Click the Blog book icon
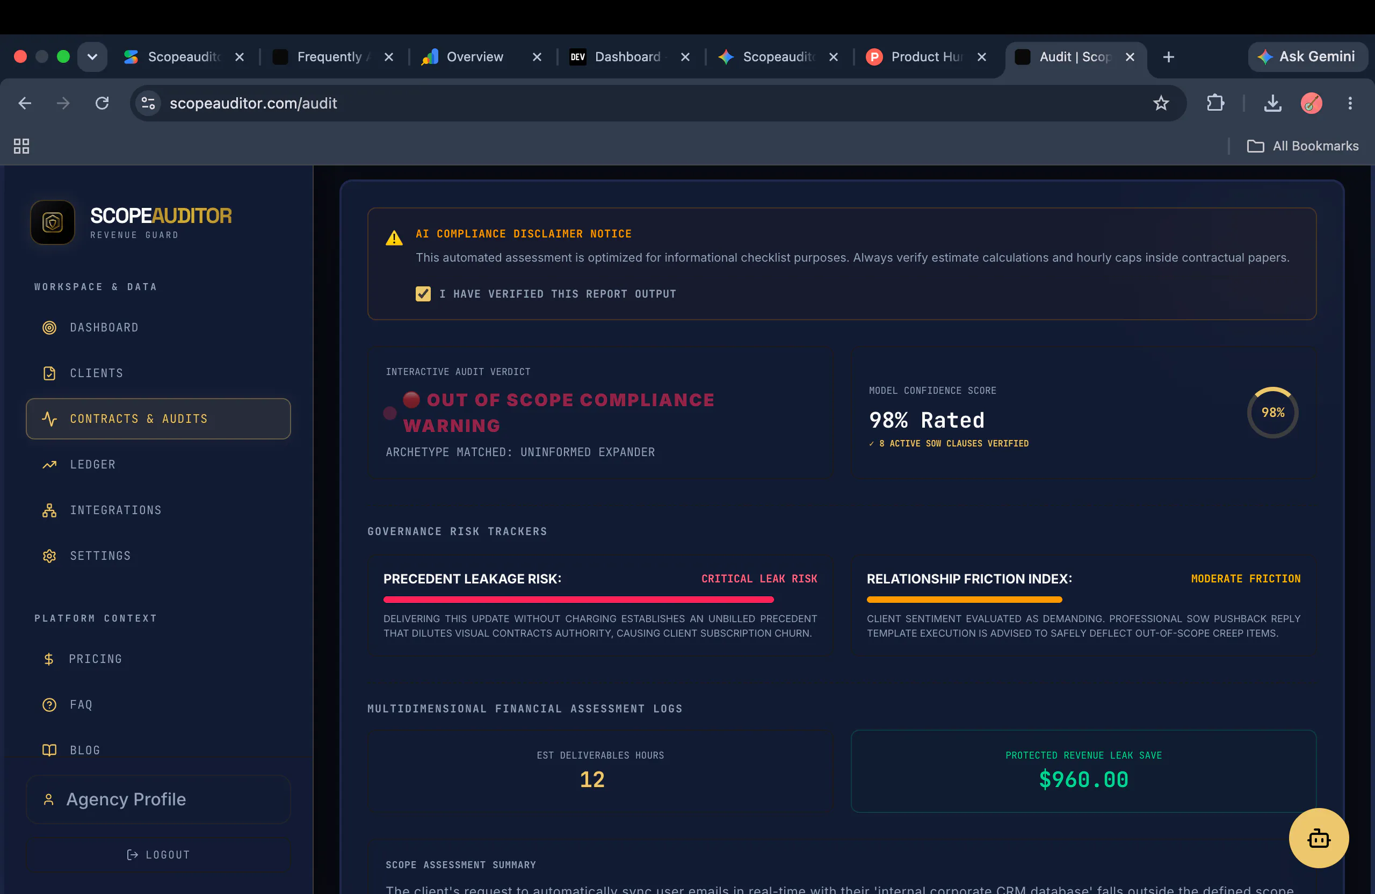The width and height of the screenshot is (1375, 894). 49,751
